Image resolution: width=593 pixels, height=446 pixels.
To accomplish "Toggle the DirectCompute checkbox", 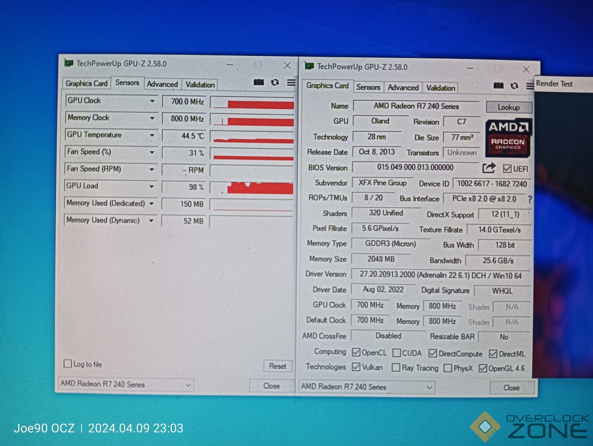I will click(433, 353).
